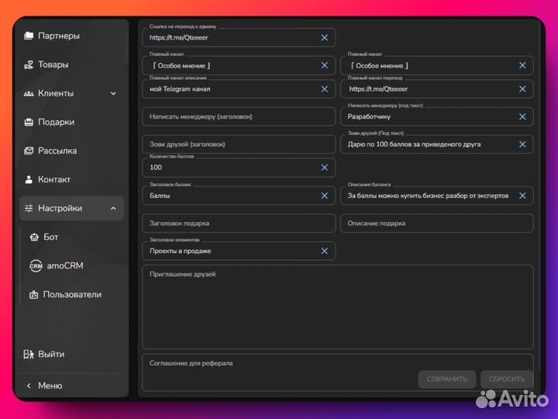Clear the admin link field with X
This screenshot has width=558, height=419.
[x=324, y=37]
